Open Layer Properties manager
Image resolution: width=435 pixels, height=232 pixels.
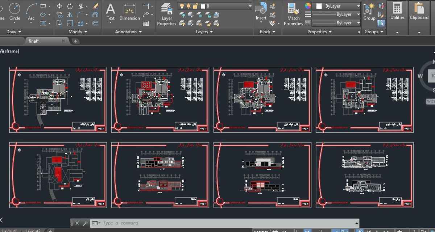point(167,14)
